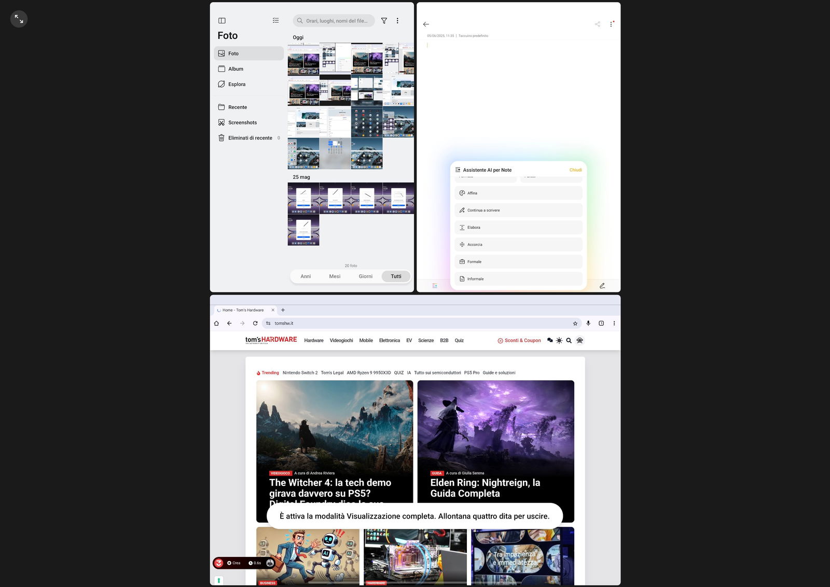Switch Gallery view to Mesi
830x587 pixels.
point(335,276)
